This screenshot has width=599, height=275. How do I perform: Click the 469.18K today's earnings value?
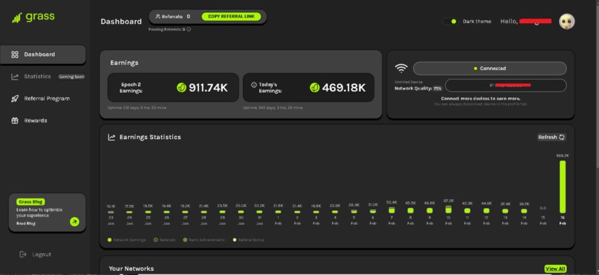(x=344, y=88)
